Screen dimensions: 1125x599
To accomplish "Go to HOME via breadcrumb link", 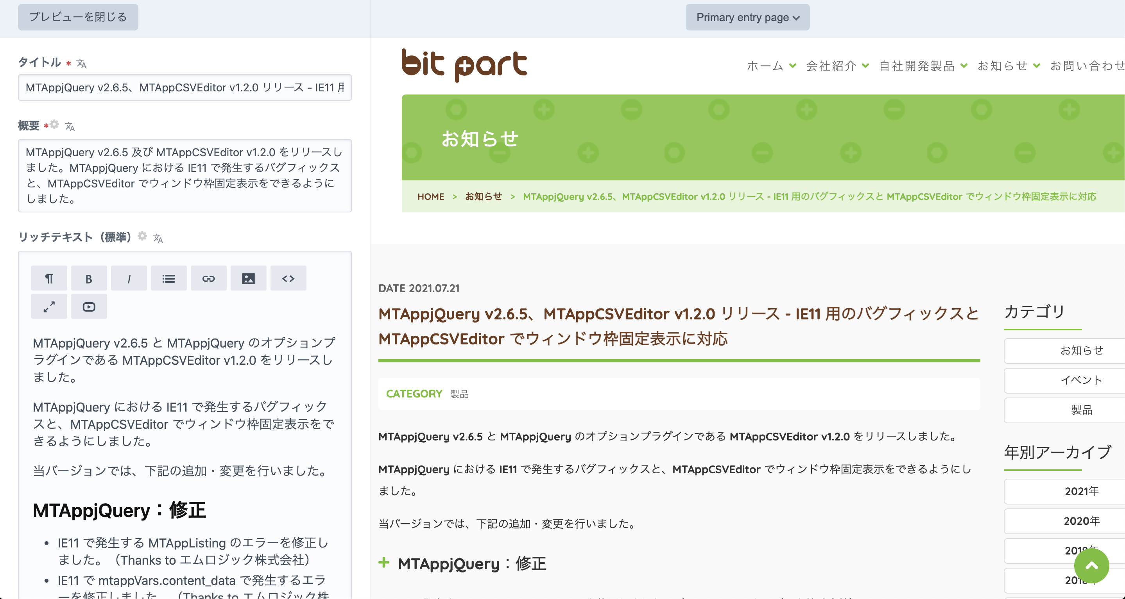I will 431,197.
